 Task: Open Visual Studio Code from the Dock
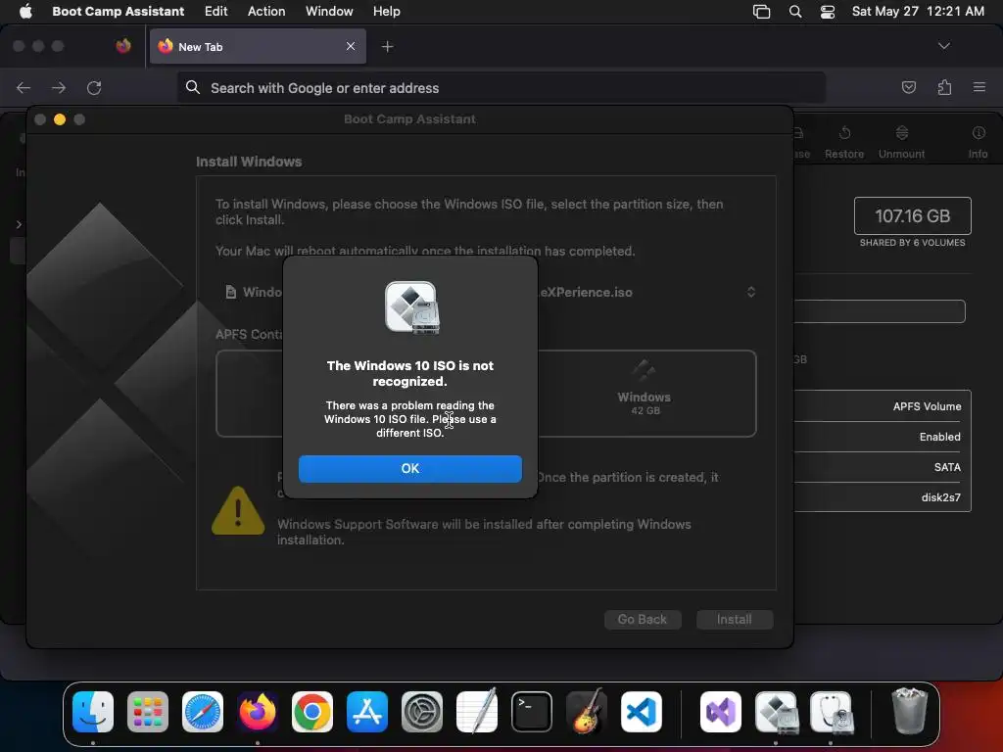click(641, 712)
